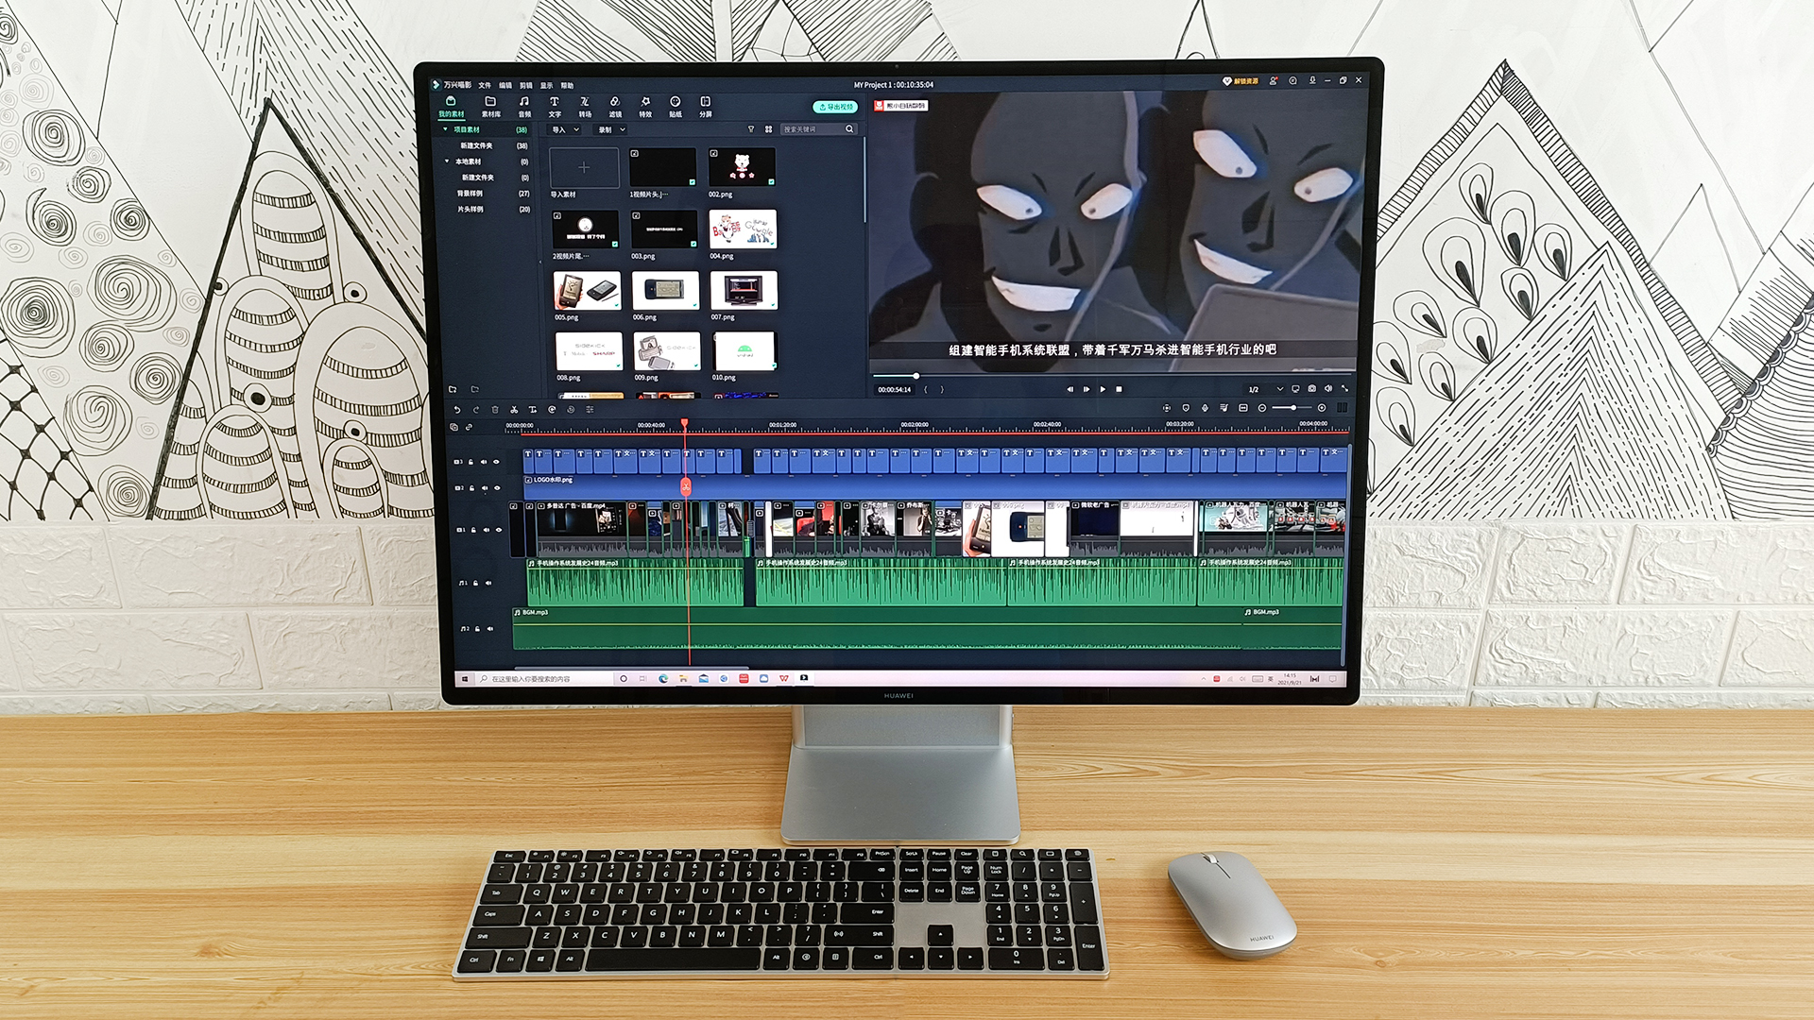Hide the LOGO水印.png track with eye icon
The width and height of the screenshot is (1814, 1020).
pos(497,488)
